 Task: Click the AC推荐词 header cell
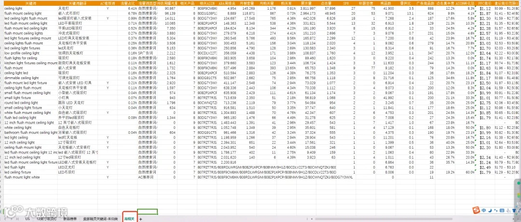[108, 3]
